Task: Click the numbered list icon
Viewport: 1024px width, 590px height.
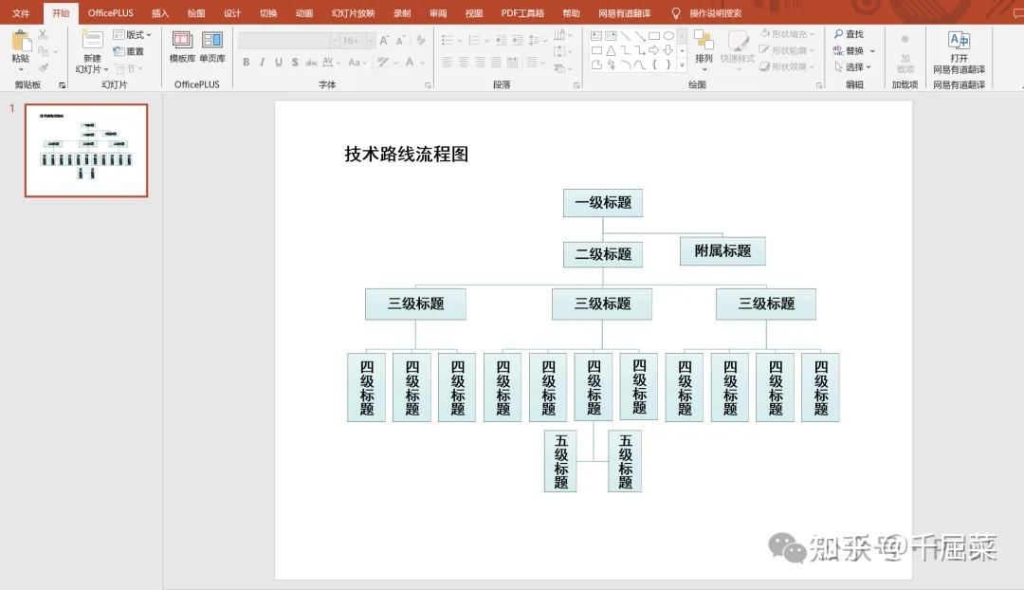Action: 474,41
